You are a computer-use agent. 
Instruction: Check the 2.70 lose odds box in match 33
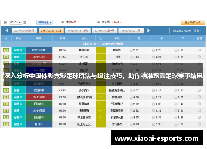click(176, 124)
